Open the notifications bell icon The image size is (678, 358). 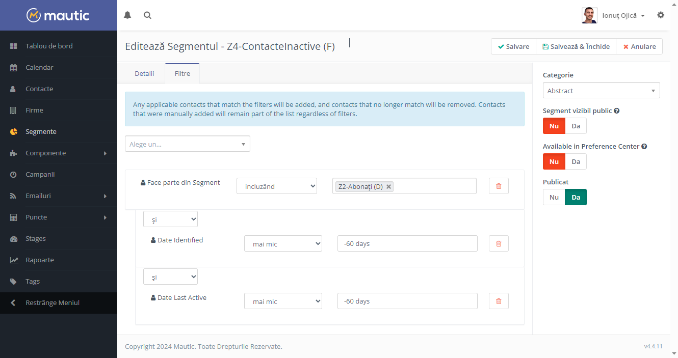tap(127, 15)
